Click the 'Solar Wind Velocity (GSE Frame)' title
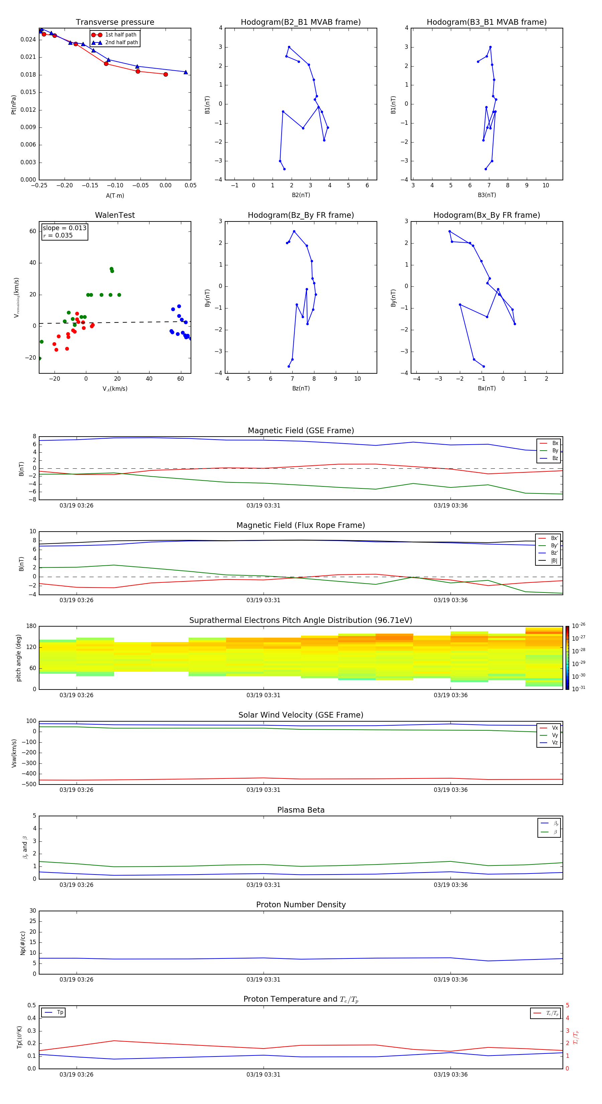Viewport: 602px width, 1104px height. point(301,715)
